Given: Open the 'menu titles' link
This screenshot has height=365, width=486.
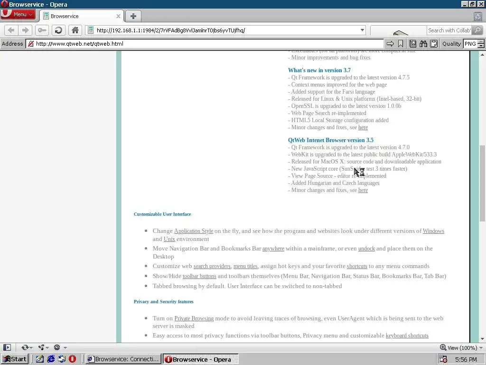Looking at the screenshot, I should (x=245, y=266).
